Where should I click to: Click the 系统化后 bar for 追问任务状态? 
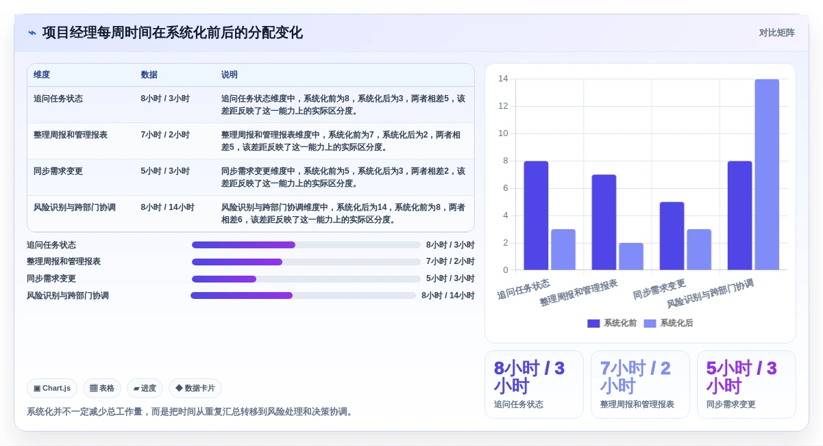pyautogui.click(x=563, y=250)
